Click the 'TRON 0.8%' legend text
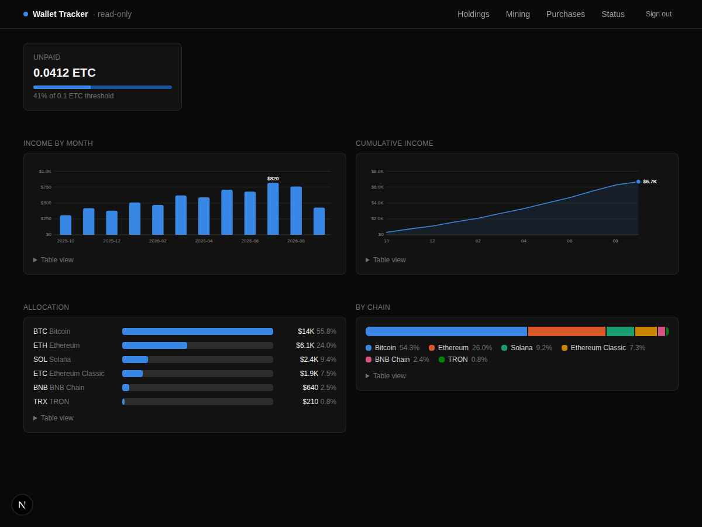 (x=468, y=360)
